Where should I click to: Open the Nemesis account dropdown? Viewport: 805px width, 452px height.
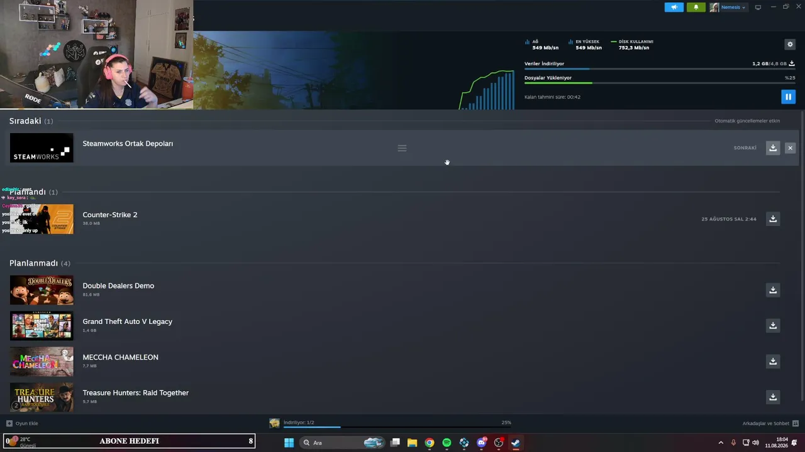click(733, 8)
